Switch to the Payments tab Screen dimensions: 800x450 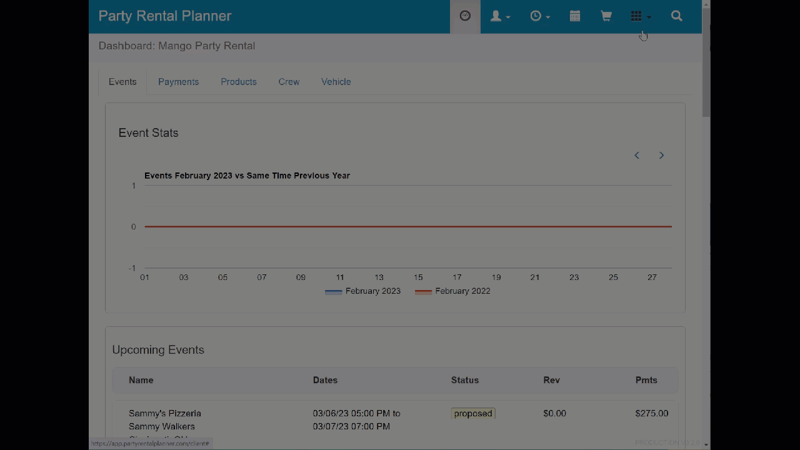178,82
